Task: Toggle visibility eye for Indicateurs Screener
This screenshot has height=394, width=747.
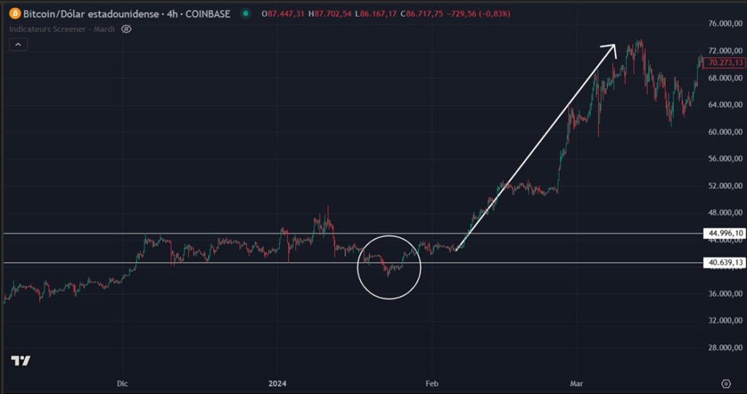Action: (x=126, y=29)
